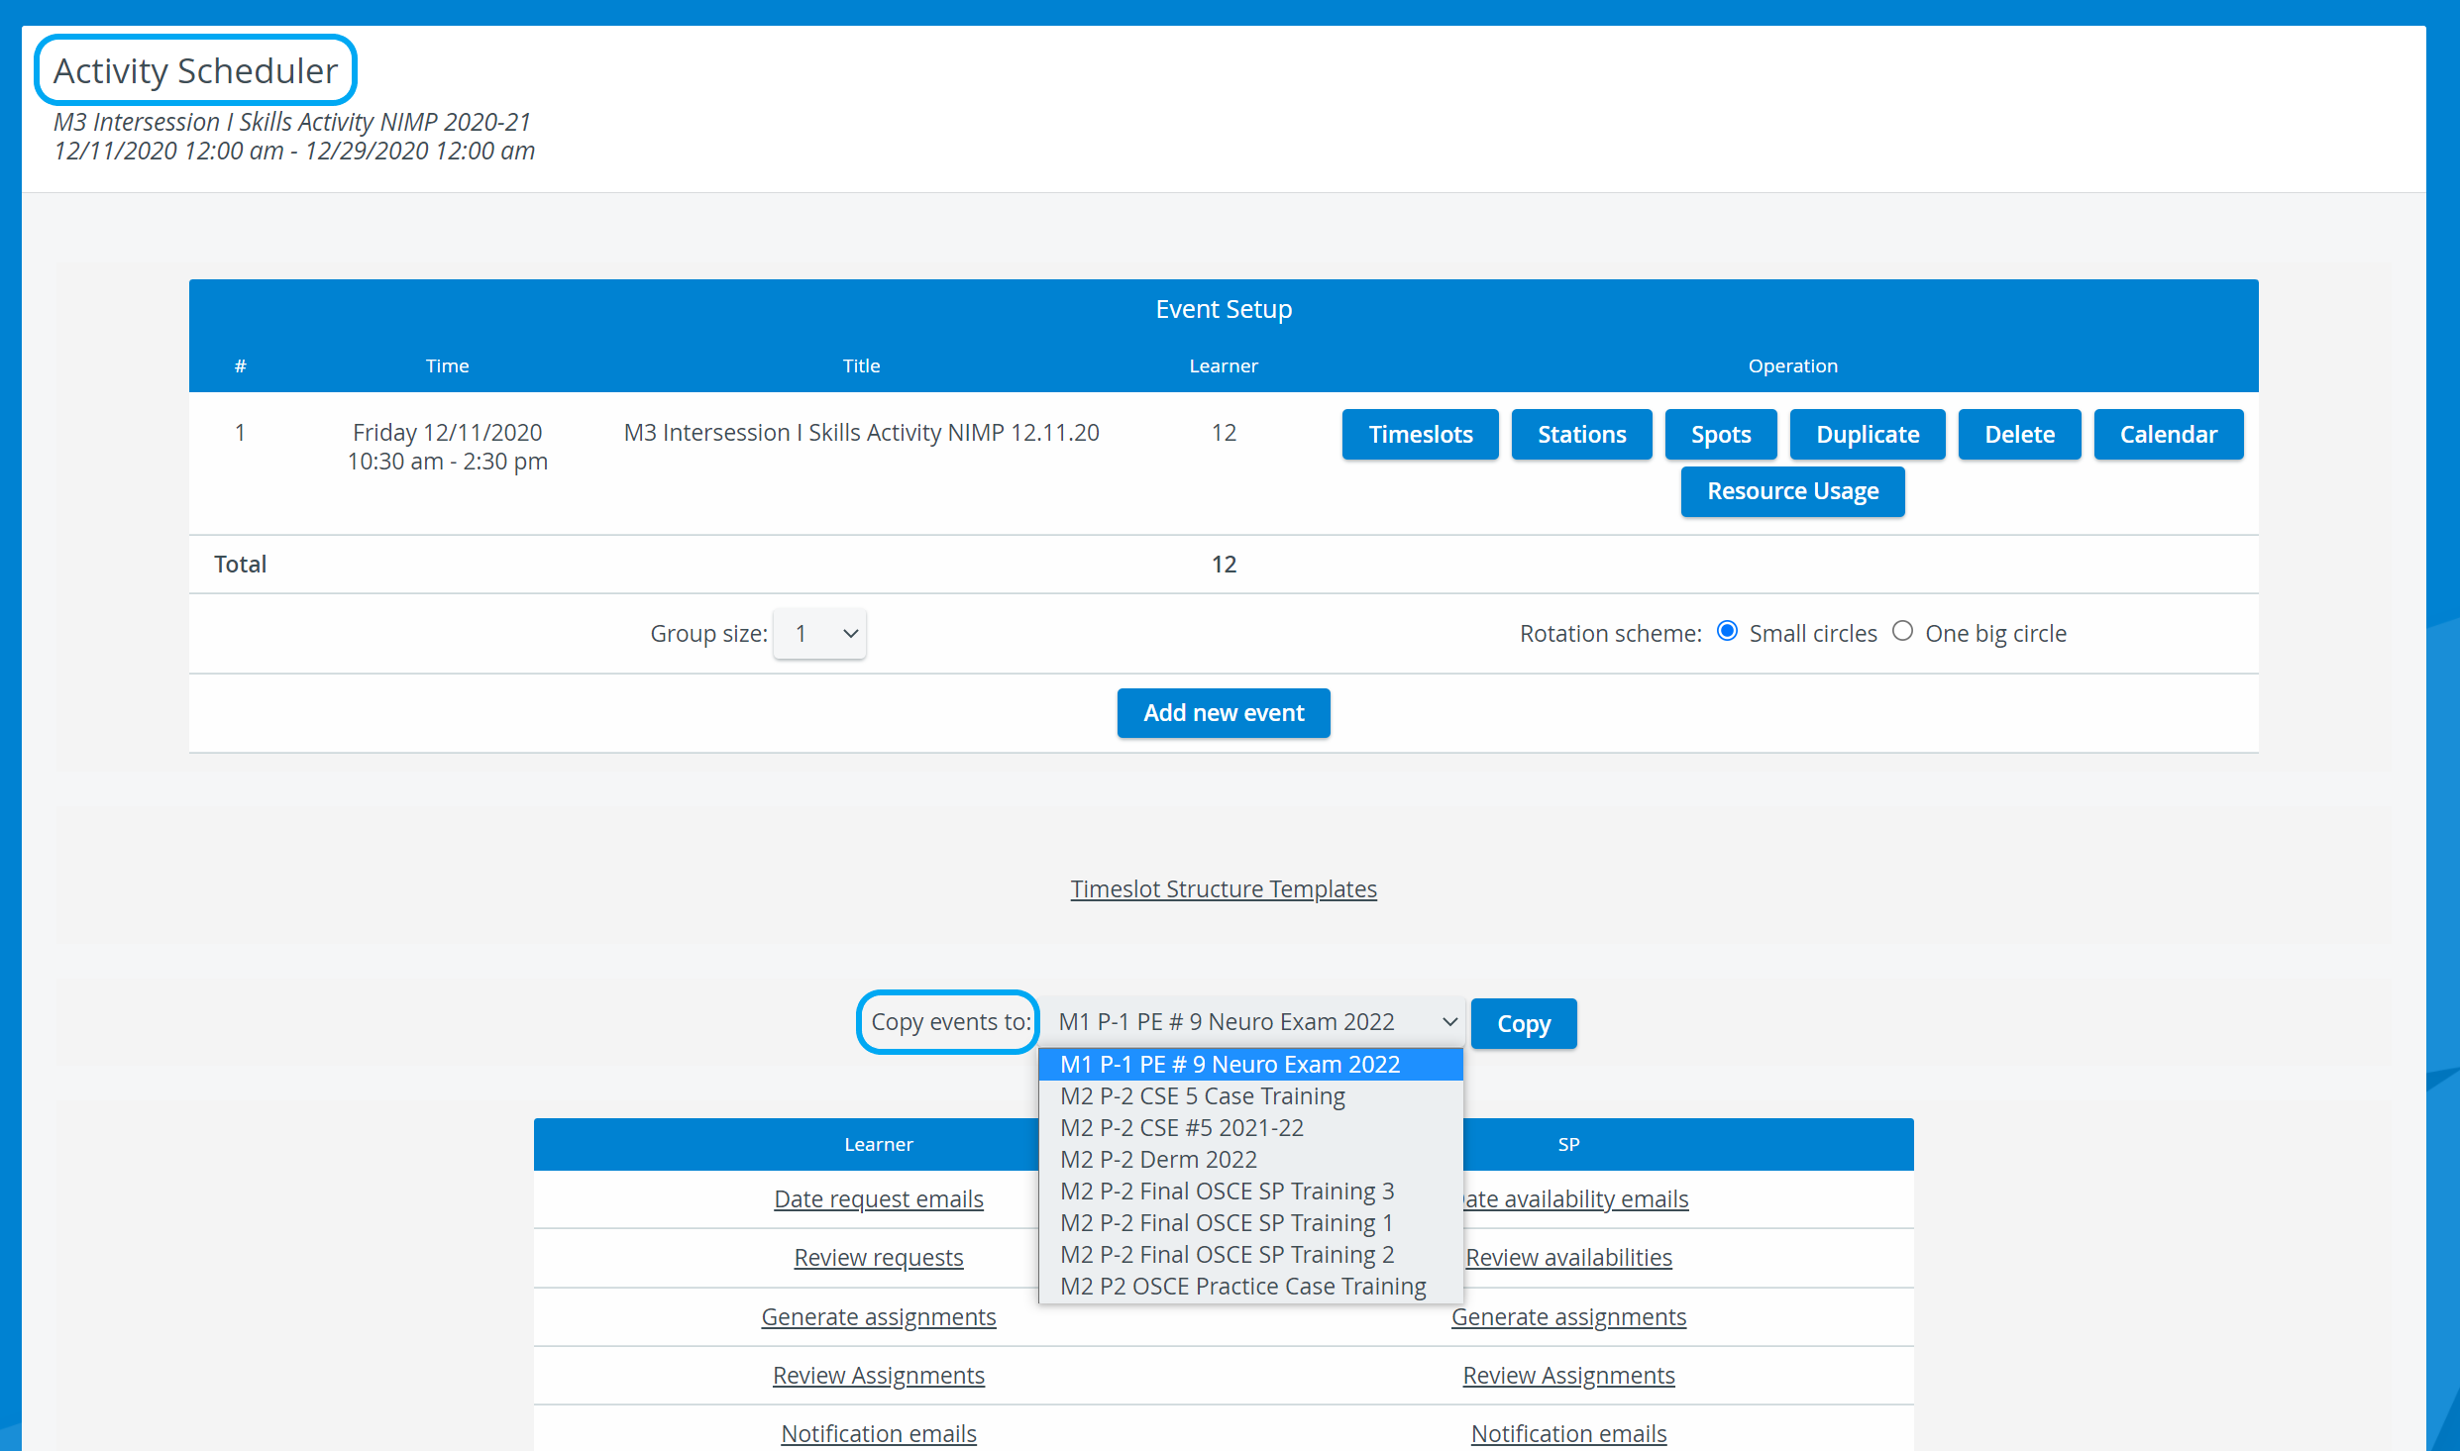The width and height of the screenshot is (2460, 1451).
Task: Click the Copy button
Action: 1524,1023
